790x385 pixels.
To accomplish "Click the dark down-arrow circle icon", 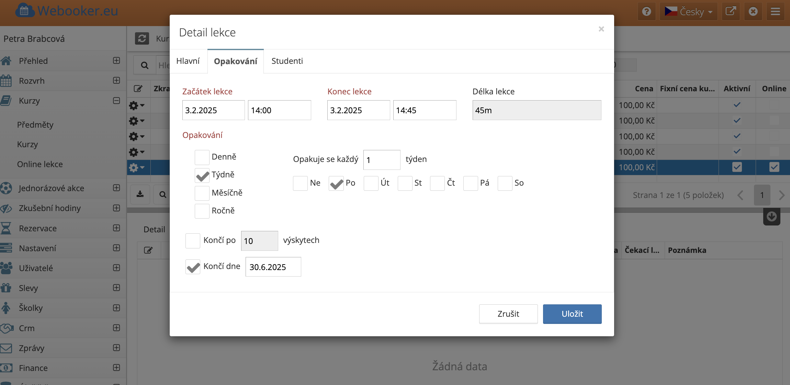I will [771, 217].
